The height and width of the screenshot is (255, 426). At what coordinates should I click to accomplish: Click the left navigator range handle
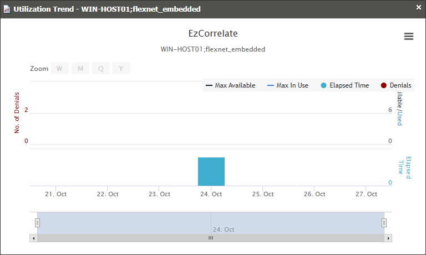[38, 222]
